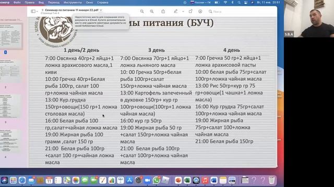Screen dimensions: 334x187
Task: Open Control Center icon in the menu bar
Action: click(246, 3)
